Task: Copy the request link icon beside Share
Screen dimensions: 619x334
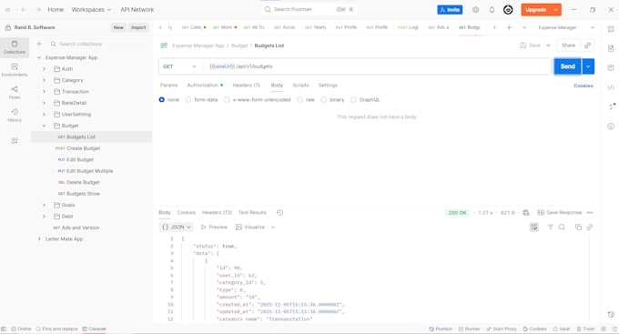Action: coord(587,46)
